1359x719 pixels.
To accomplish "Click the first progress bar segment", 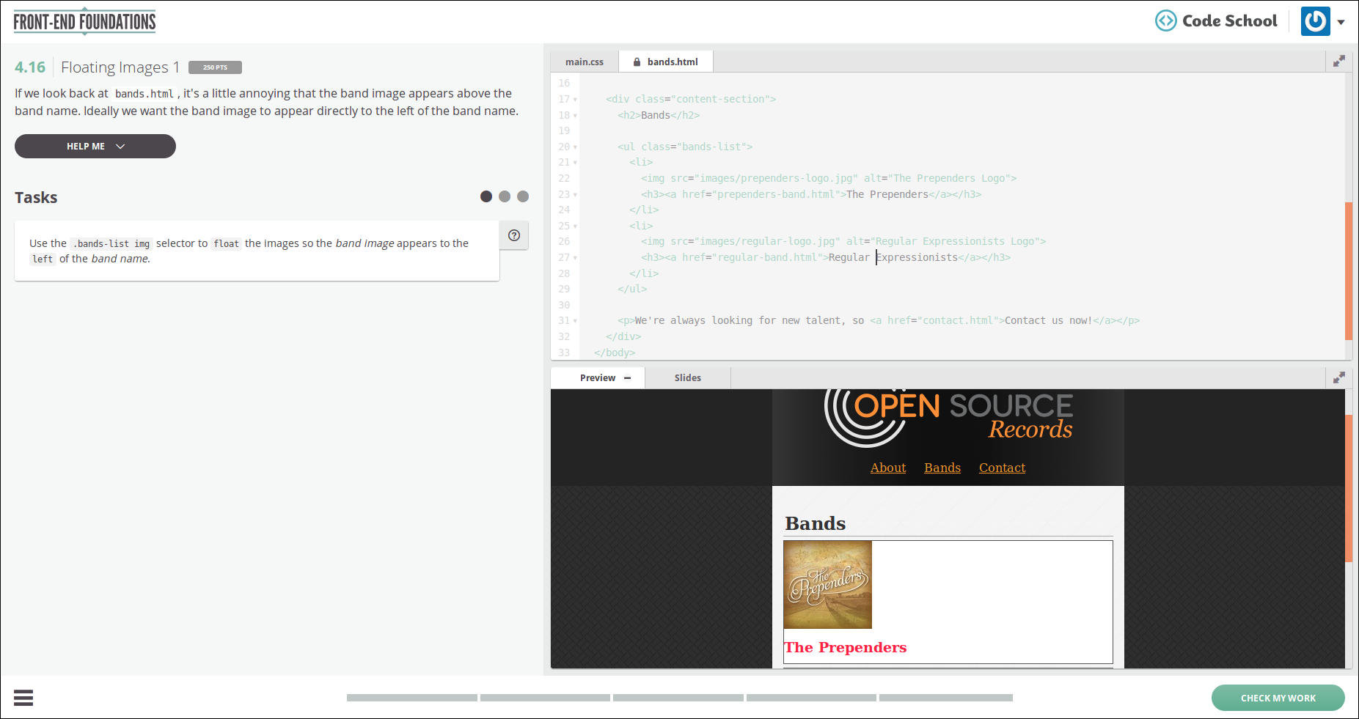I will point(412,698).
